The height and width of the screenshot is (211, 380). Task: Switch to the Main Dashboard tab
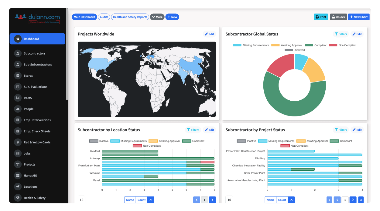pyautogui.click(x=84, y=17)
